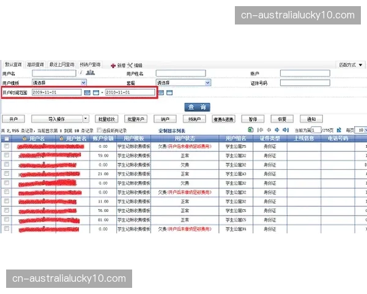367x294 pixels.
Task: Open the 套餐 dropdown
Action: click(183, 83)
